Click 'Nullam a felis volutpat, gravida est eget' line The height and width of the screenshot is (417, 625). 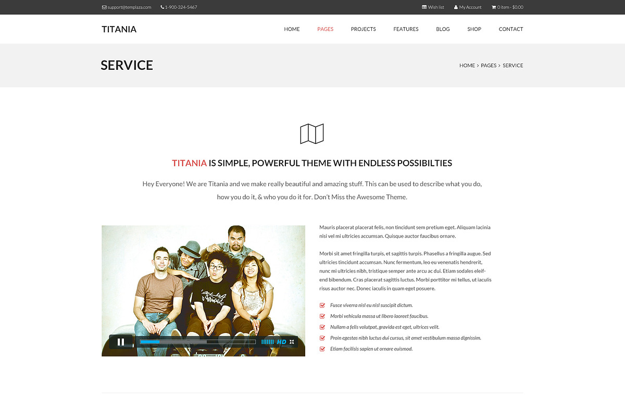pyautogui.click(x=385, y=327)
